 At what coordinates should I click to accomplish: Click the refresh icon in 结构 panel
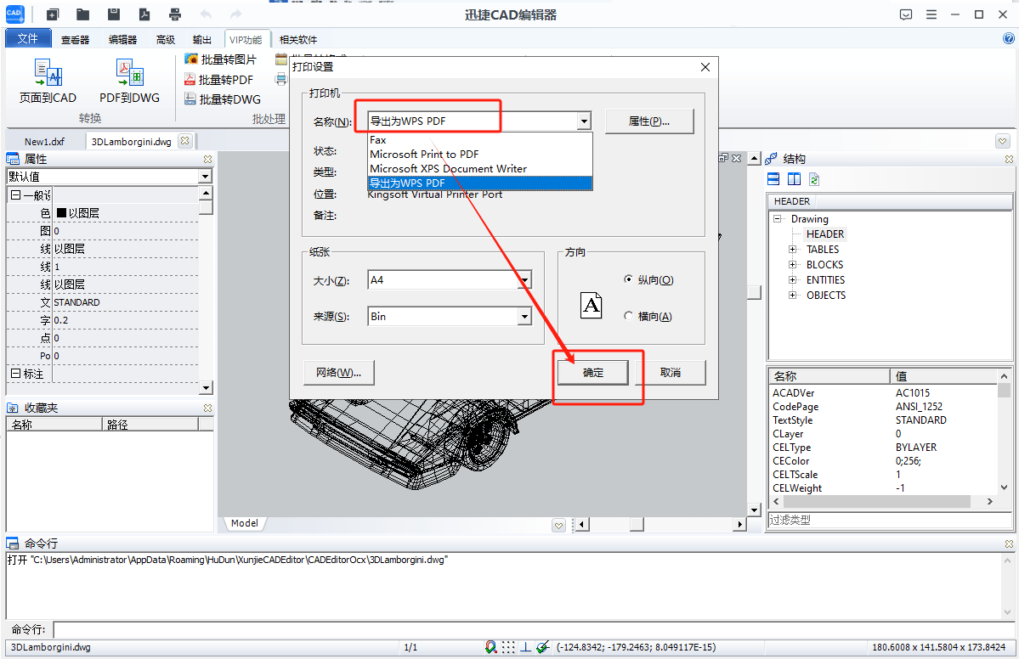tap(814, 179)
